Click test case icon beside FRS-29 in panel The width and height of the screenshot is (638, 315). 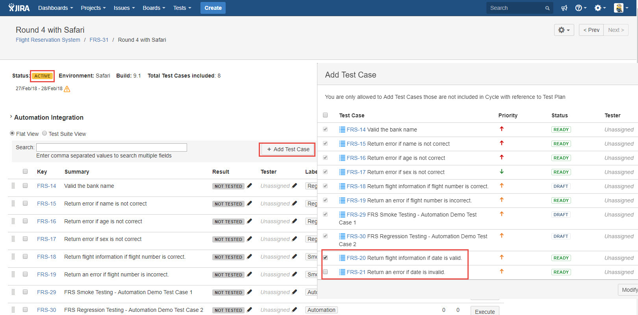pos(342,215)
